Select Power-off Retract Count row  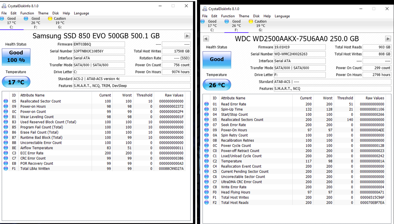(294, 150)
